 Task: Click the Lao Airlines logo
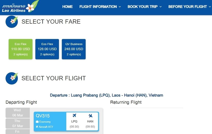pos(20,7)
